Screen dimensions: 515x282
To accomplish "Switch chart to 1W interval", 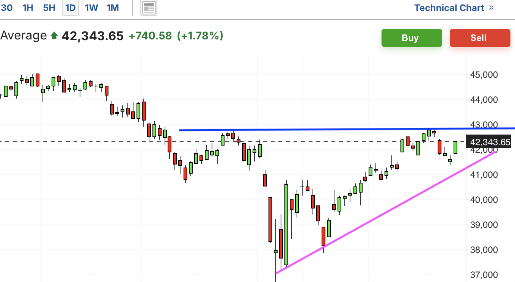I will tap(91, 8).
